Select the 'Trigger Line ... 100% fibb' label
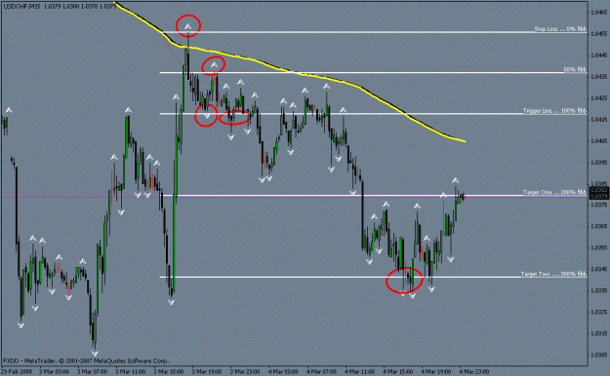610x376 pixels. pos(554,111)
